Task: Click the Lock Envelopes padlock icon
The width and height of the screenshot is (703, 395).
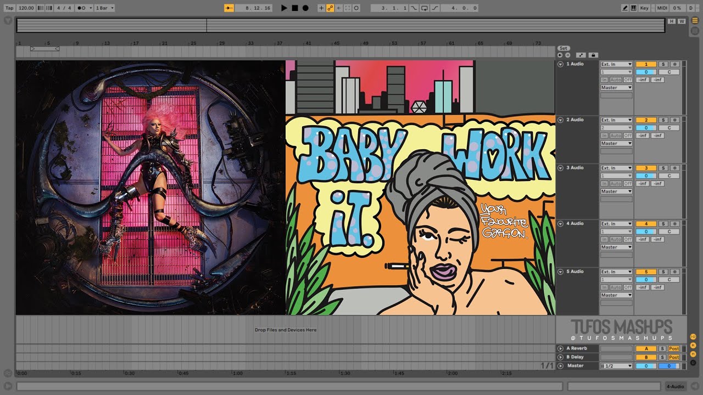Action: coord(593,55)
